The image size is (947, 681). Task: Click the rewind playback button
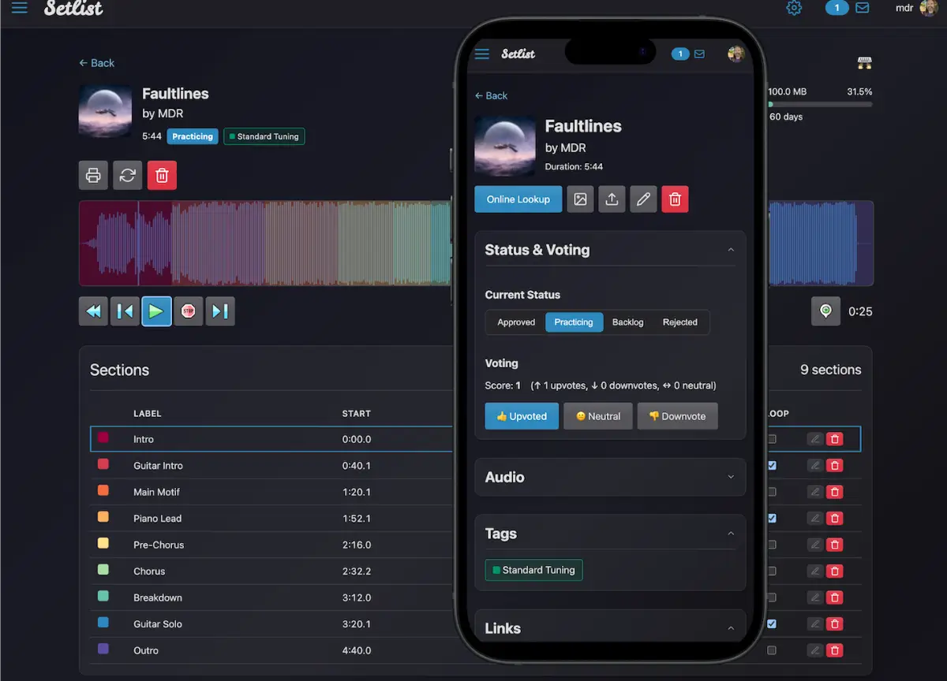pos(93,311)
